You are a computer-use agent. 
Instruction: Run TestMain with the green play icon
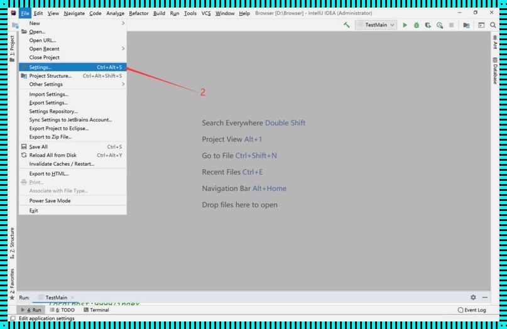pyautogui.click(x=405, y=25)
